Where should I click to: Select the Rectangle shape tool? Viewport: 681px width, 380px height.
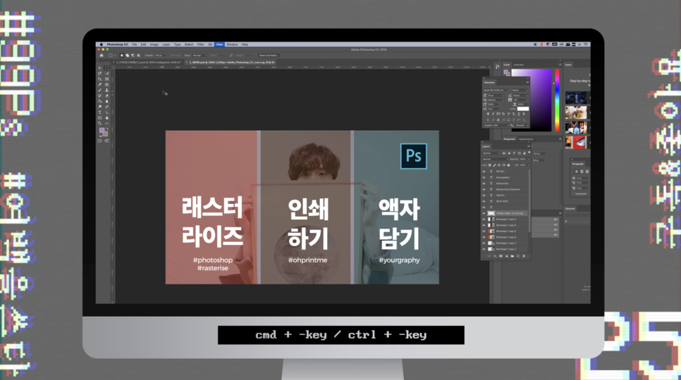[x=99, y=118]
